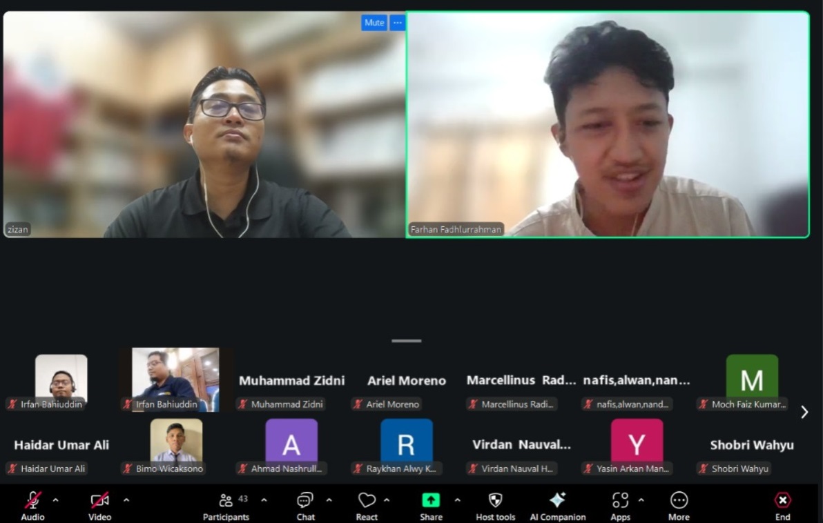Expand video options arrow beside Video
This screenshot has height=523, width=823.
point(126,500)
